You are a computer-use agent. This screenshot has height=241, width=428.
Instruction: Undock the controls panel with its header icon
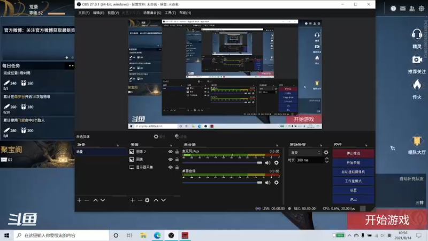point(366,145)
